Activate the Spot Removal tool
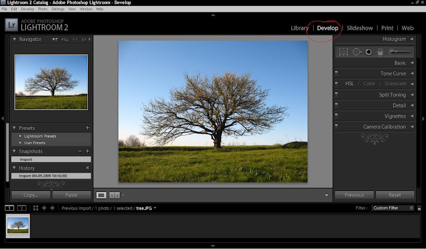The height and width of the screenshot is (249, 426). pyautogui.click(x=357, y=52)
